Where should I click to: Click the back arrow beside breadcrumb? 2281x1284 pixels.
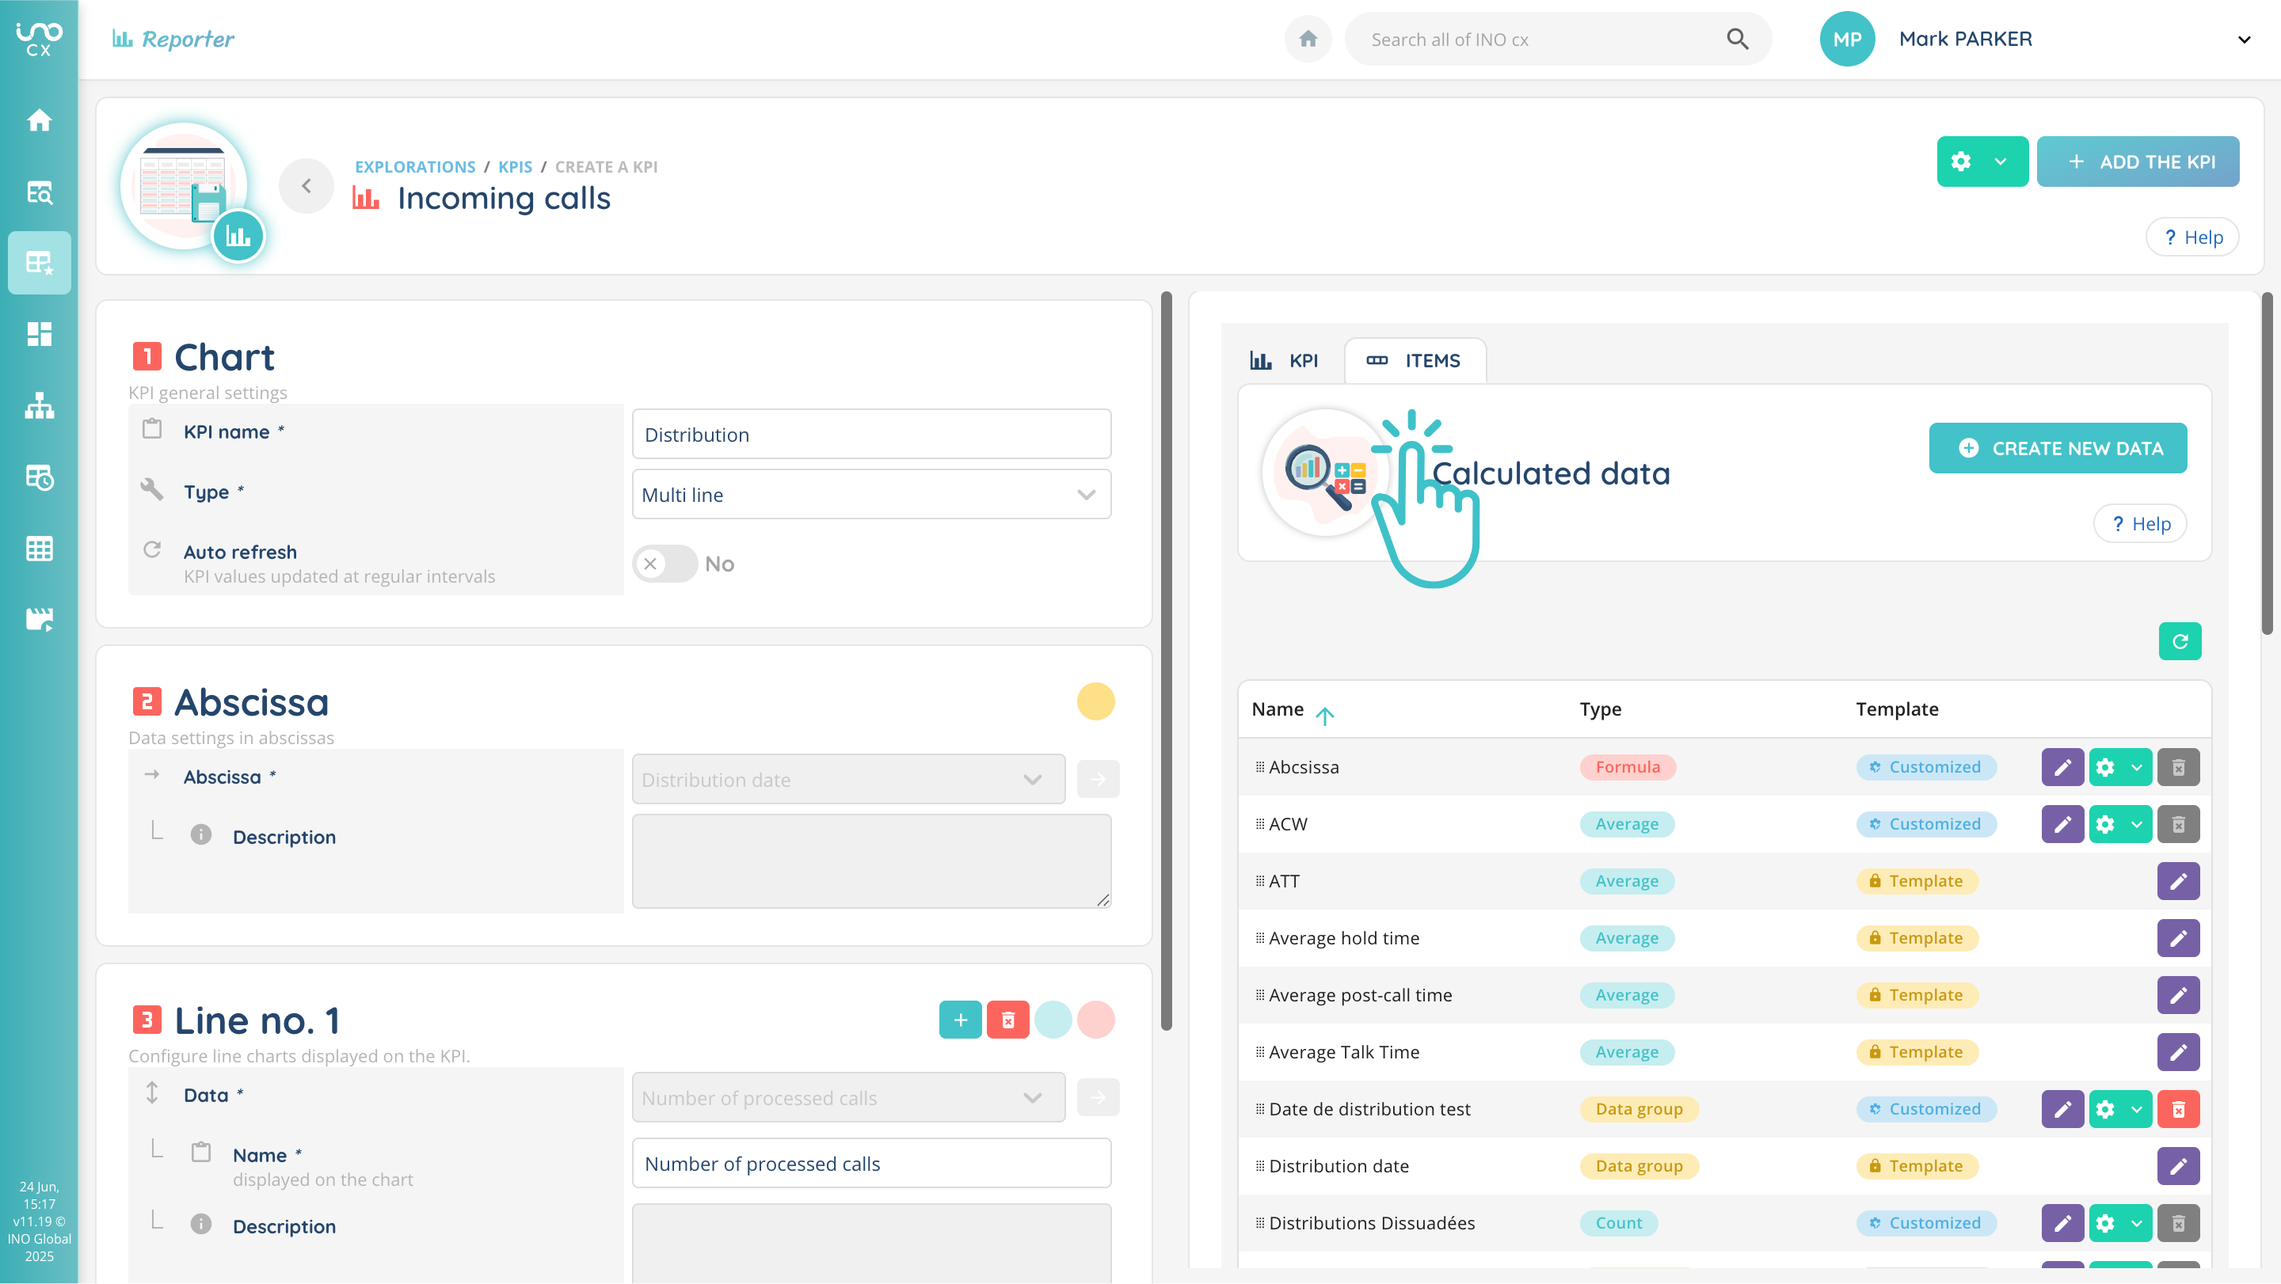point(307,185)
